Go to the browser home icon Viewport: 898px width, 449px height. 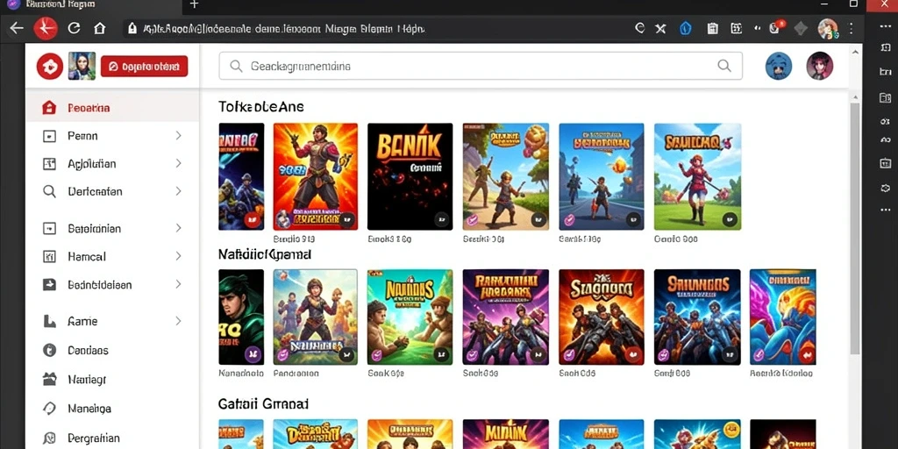(100, 28)
